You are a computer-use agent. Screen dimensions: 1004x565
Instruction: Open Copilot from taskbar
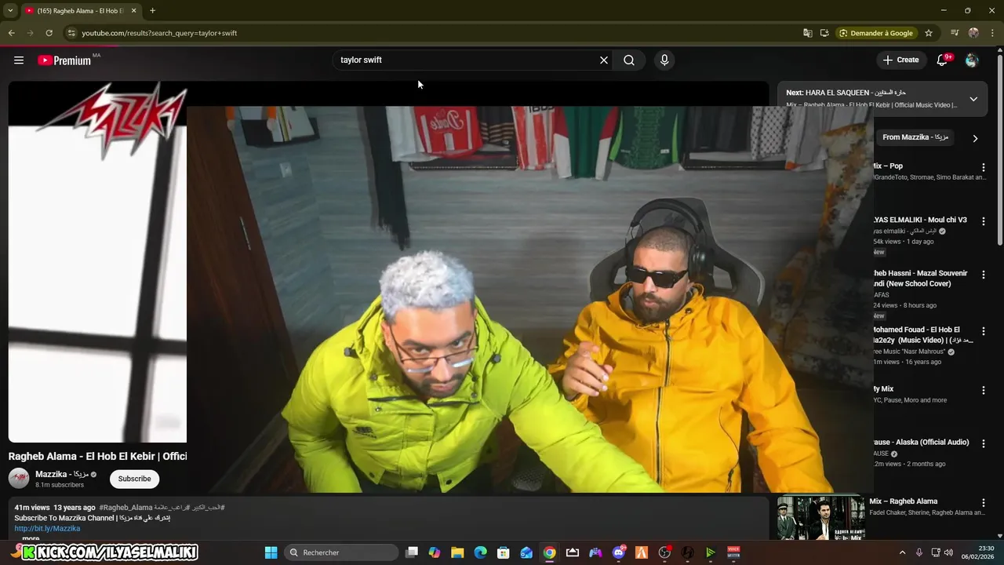pyautogui.click(x=435, y=552)
